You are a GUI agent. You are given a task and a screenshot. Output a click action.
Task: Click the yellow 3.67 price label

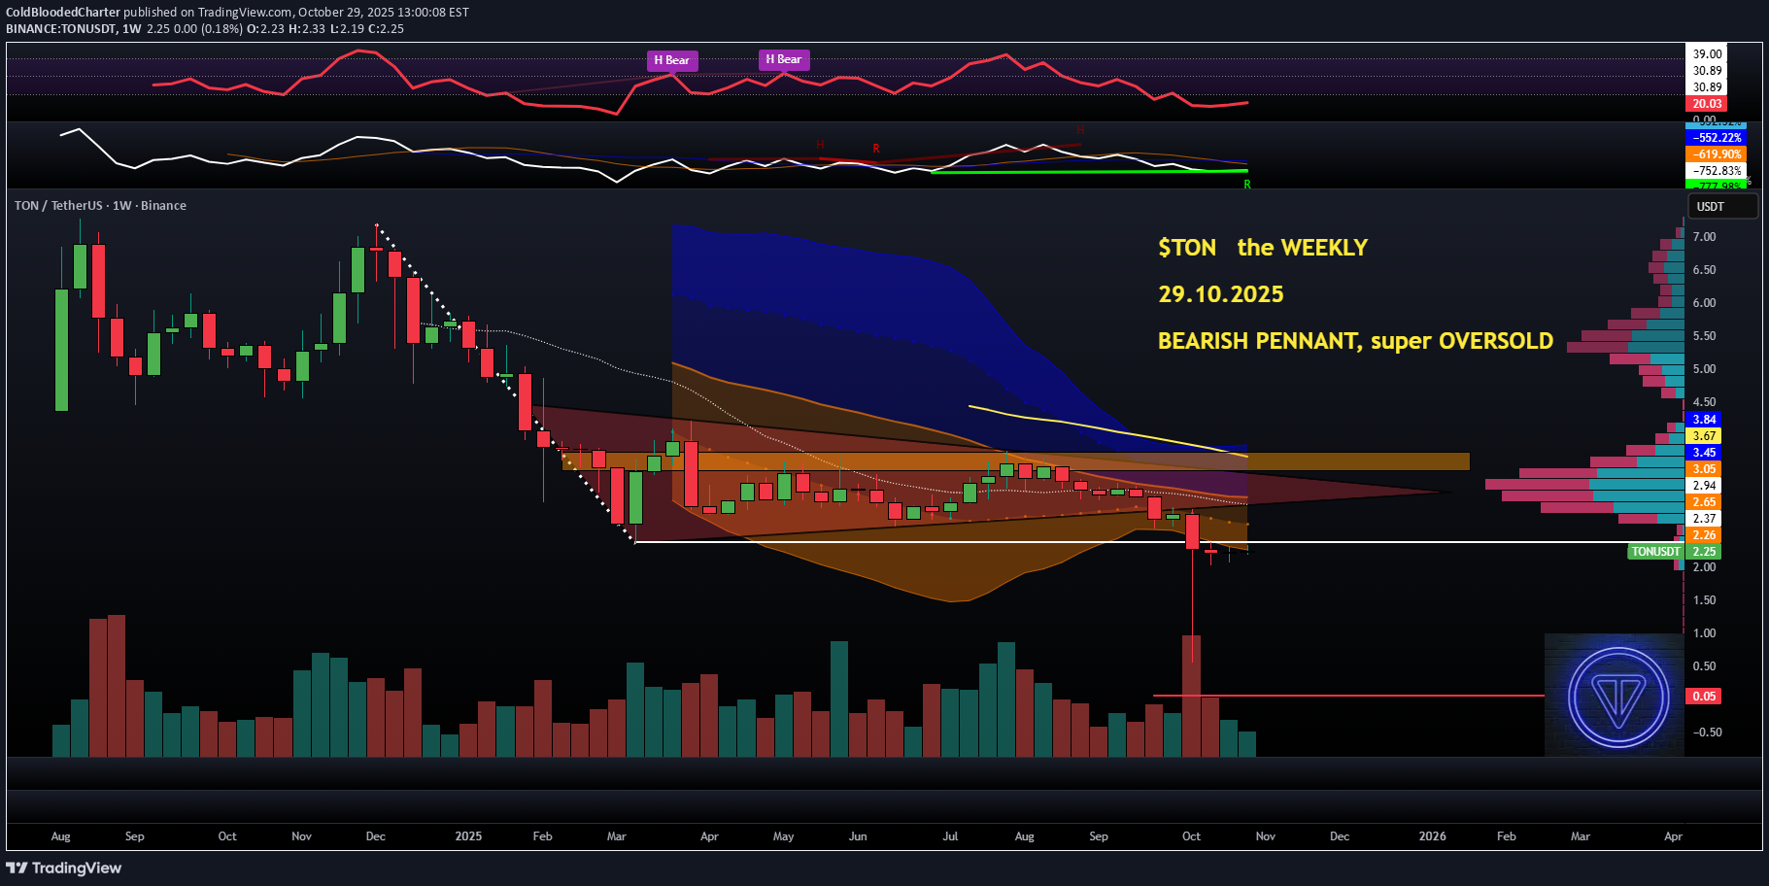1704,436
